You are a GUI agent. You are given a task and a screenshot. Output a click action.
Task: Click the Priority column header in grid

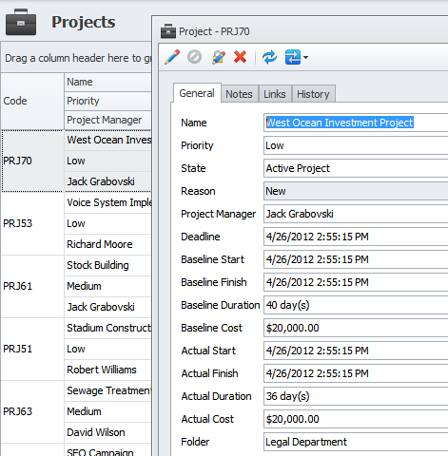pyautogui.click(x=107, y=101)
